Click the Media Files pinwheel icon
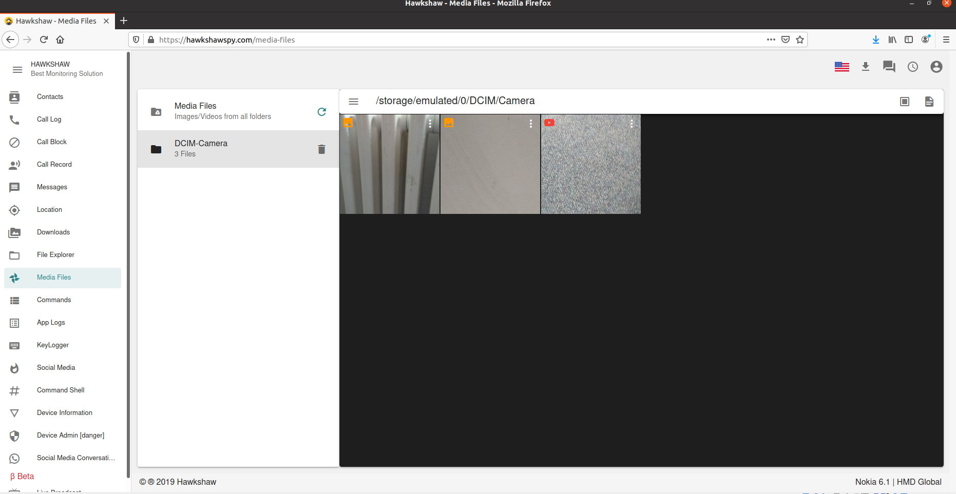956x494 pixels. [x=14, y=278]
